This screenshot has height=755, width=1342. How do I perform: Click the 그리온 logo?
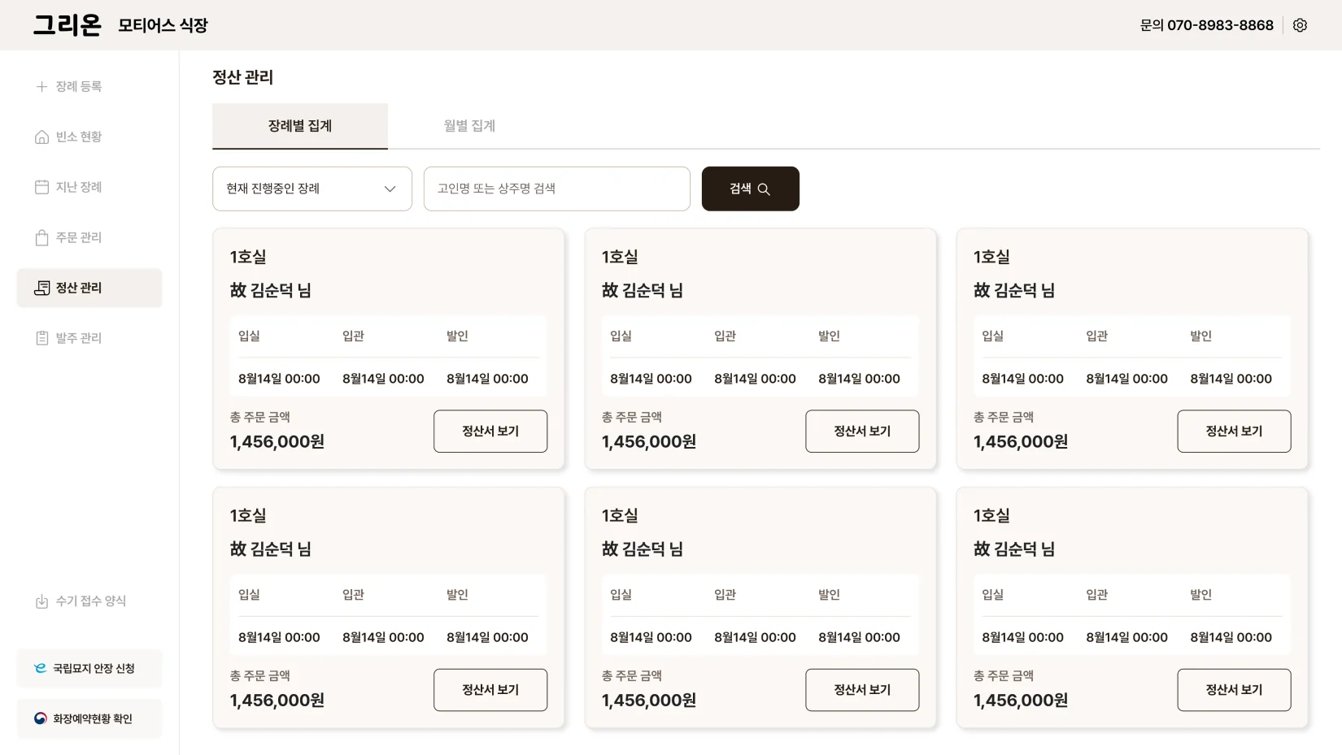[68, 25]
